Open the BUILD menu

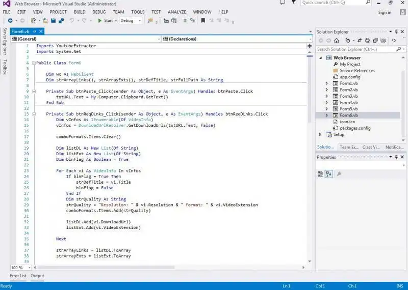(x=80, y=12)
